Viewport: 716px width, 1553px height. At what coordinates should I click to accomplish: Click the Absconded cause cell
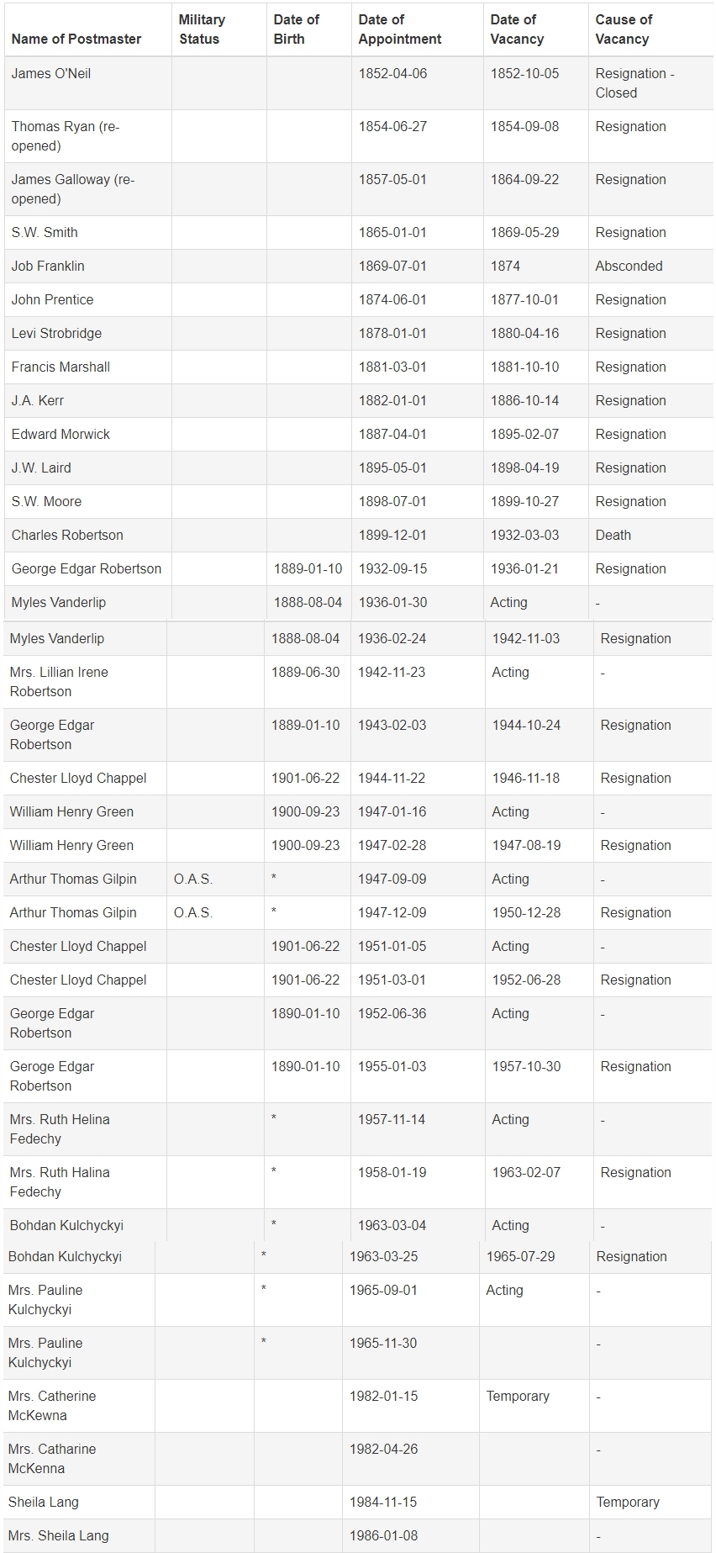point(629,267)
